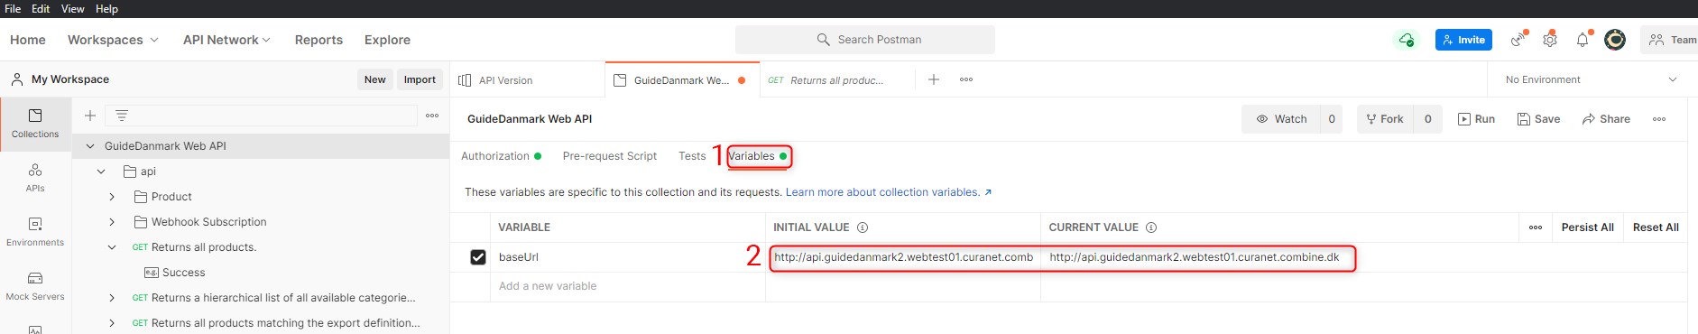The height and width of the screenshot is (334, 1698).
Task: Open the Environments sidebar panel
Action: pyautogui.click(x=35, y=232)
